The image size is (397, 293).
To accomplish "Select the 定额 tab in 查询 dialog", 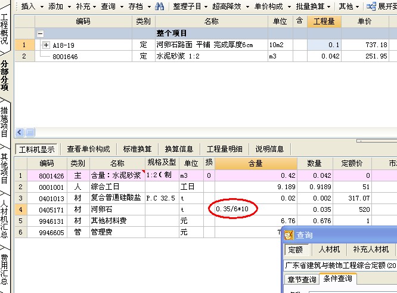I will pos(296,249).
